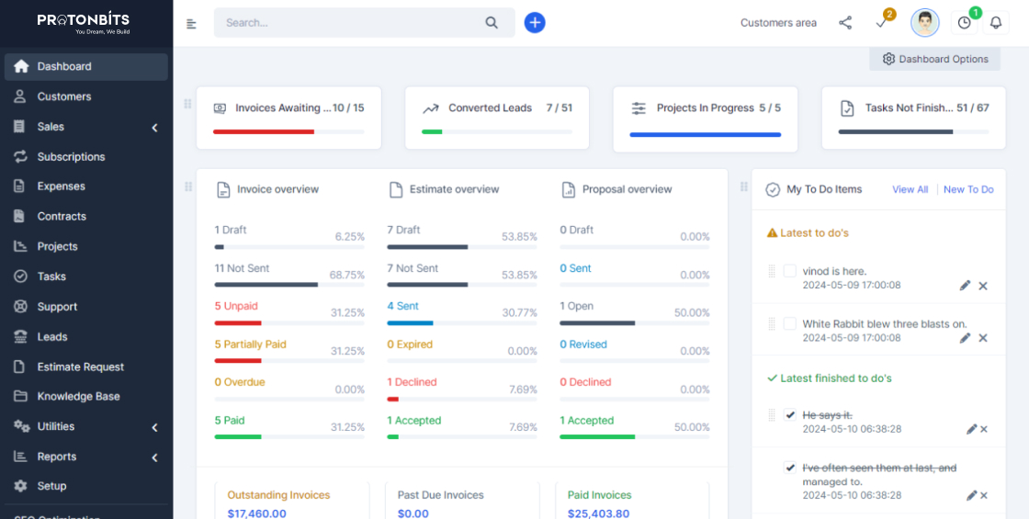1029x519 pixels.
Task: Open the timesheet clock icon
Action: tap(964, 23)
